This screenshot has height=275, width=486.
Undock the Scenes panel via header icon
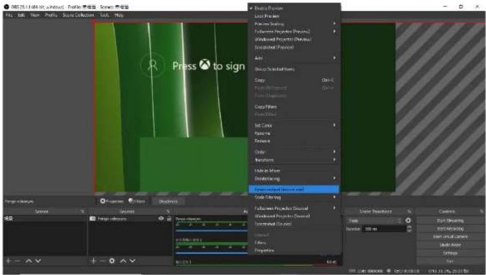[x=82, y=212]
